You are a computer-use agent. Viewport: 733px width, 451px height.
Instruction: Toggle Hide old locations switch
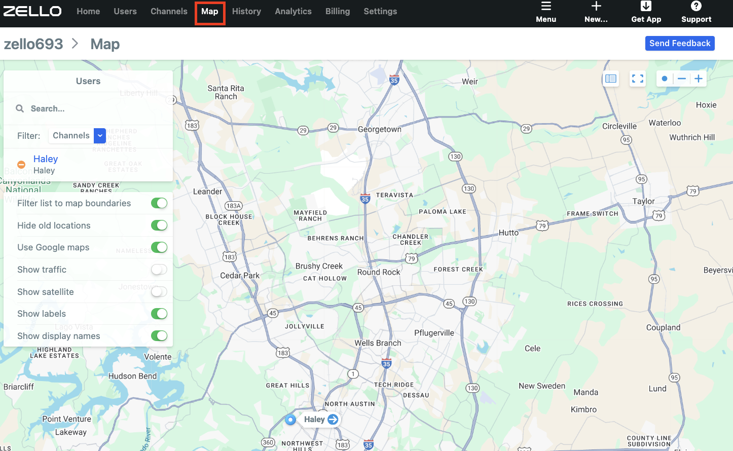coord(159,225)
